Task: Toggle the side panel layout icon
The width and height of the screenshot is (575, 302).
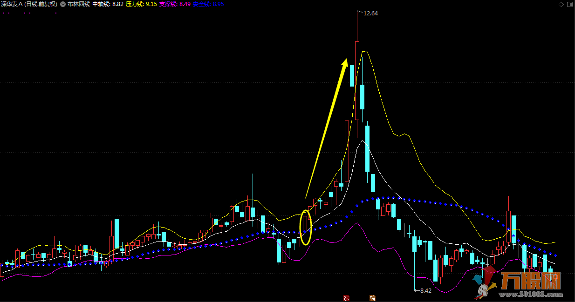Action: point(569,4)
